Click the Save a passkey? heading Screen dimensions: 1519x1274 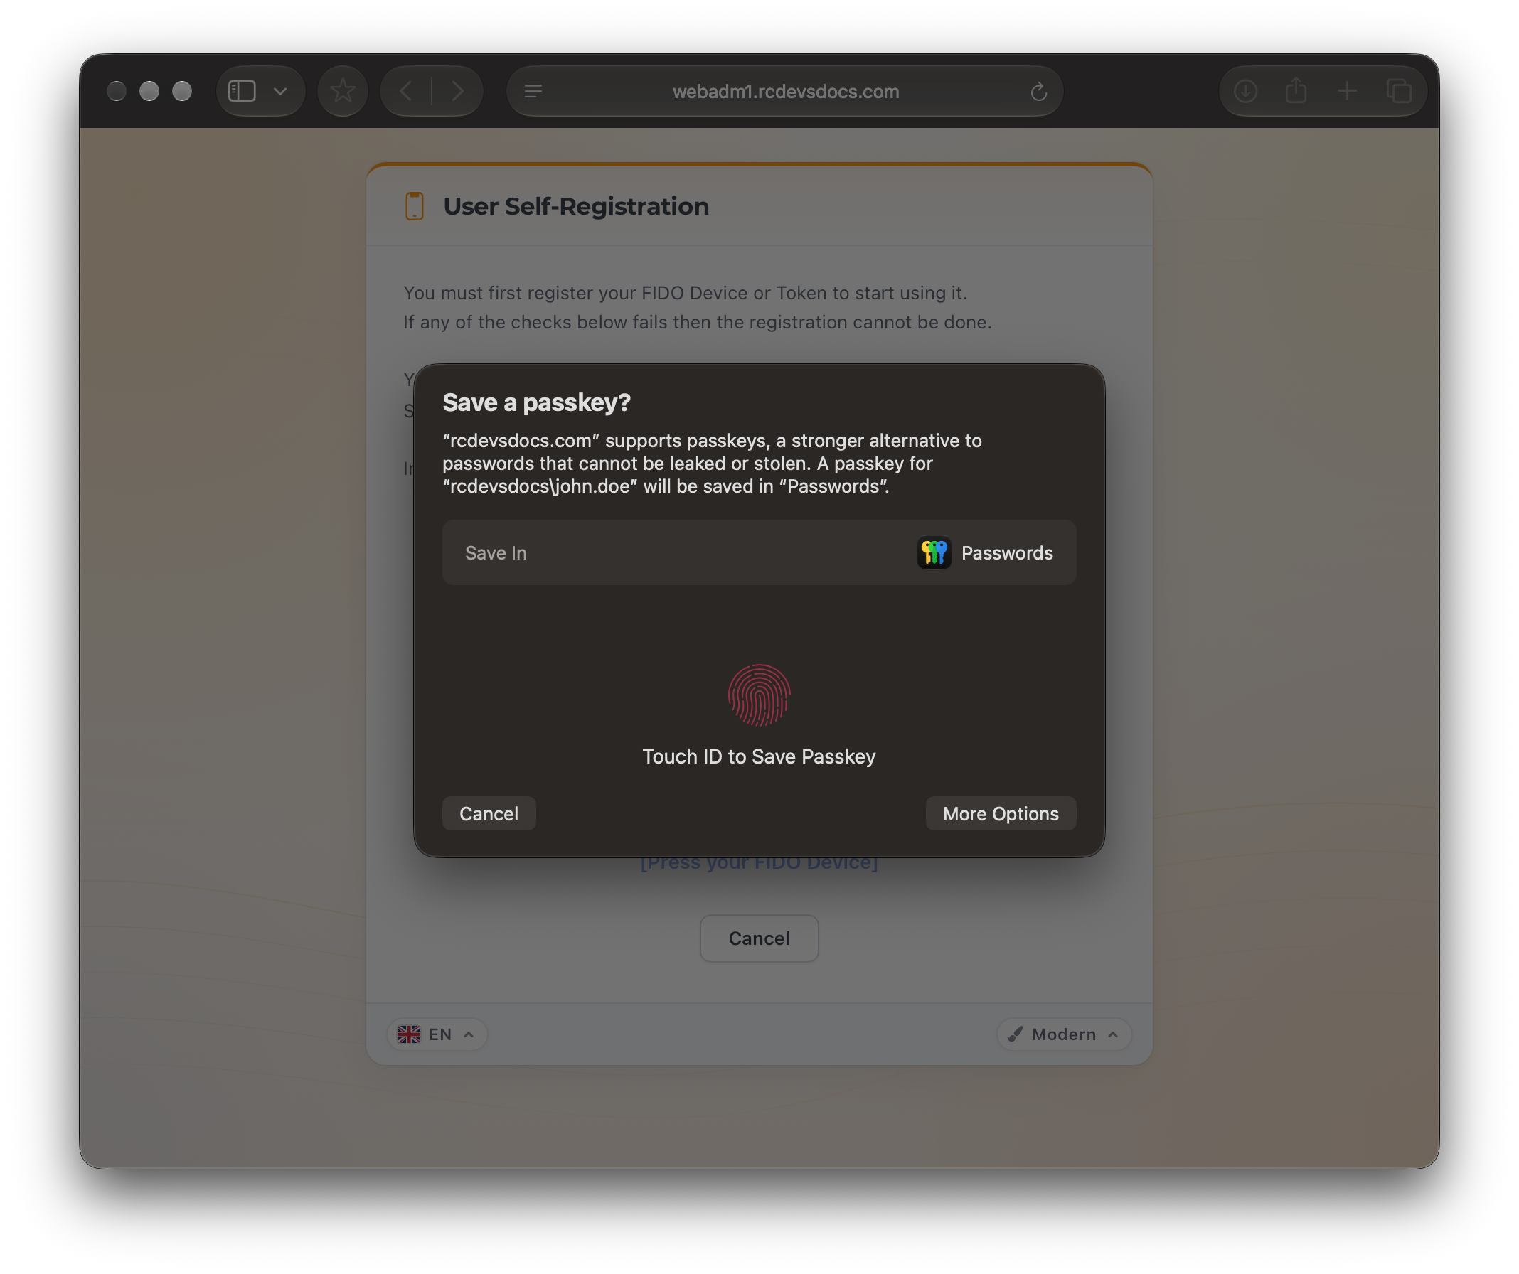[536, 402]
